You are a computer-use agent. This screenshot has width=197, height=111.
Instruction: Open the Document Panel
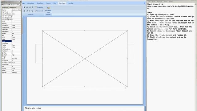tap(48, 10)
